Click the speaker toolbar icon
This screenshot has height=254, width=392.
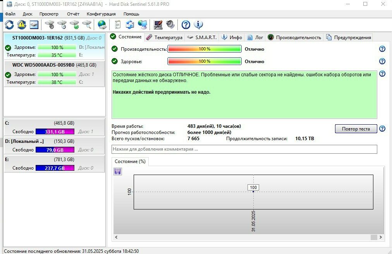pyautogui.click(x=170, y=25)
